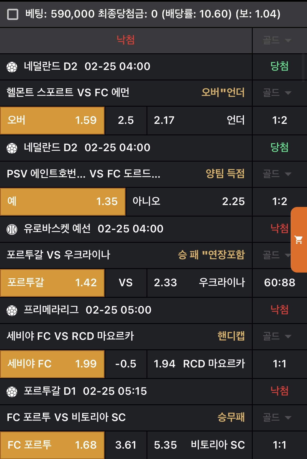307x459 pixels.
Task: Expand 골드 dropdown in 헬몬트 스포르트 row
Action: (277, 93)
